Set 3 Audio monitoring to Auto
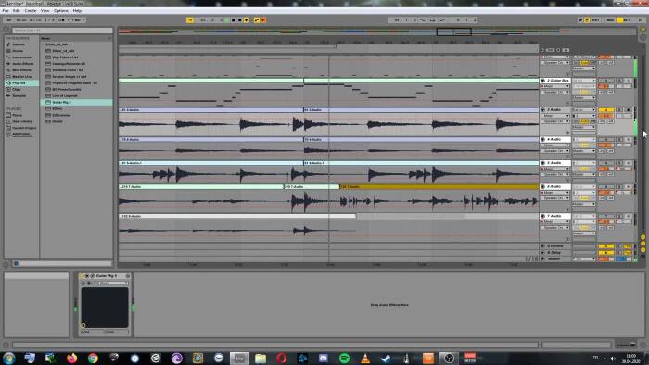The image size is (649, 365). (x=583, y=121)
